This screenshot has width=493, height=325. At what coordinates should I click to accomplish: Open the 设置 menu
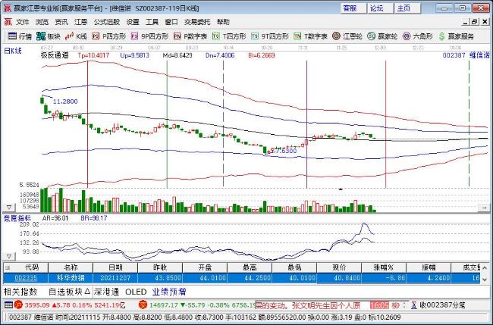[x=133, y=22]
